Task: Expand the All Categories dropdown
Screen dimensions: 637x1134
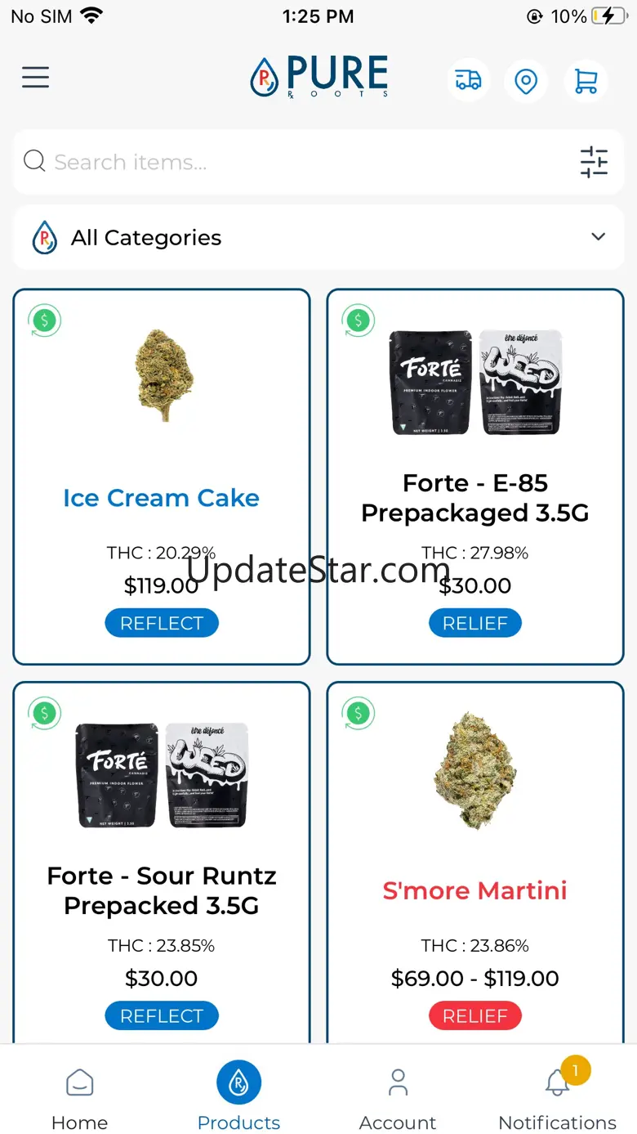Action: click(x=318, y=237)
